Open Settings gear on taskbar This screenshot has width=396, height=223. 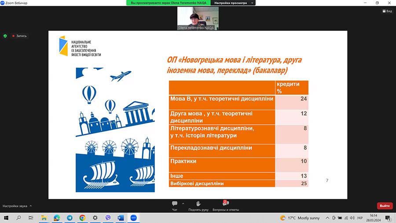(95, 218)
